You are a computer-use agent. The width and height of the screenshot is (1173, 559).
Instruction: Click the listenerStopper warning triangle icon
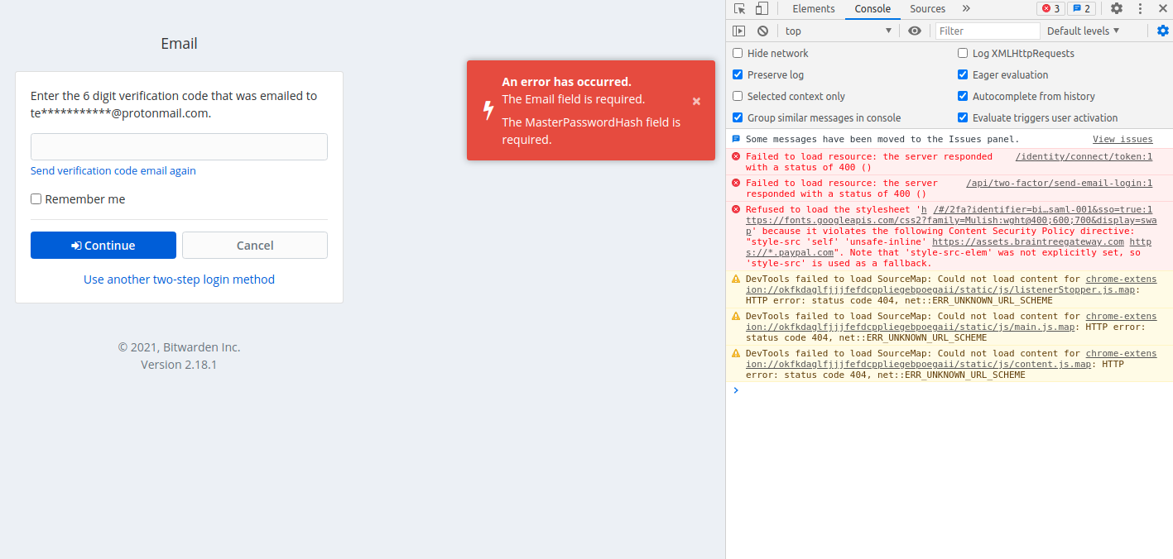point(736,279)
